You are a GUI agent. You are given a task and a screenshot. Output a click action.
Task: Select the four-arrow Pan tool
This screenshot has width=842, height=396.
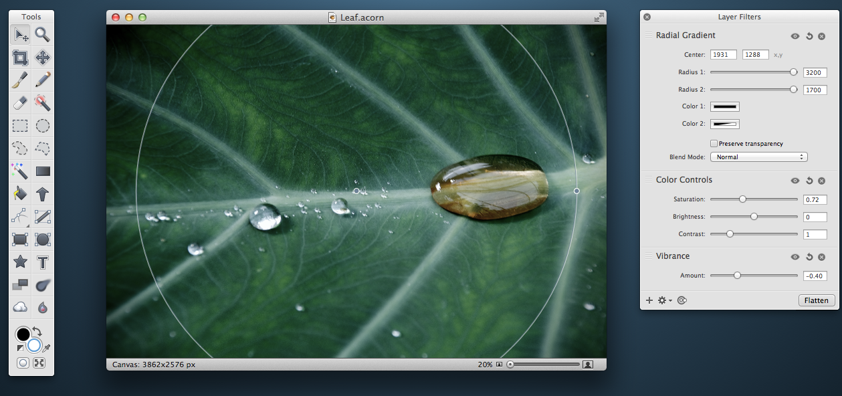click(x=43, y=58)
